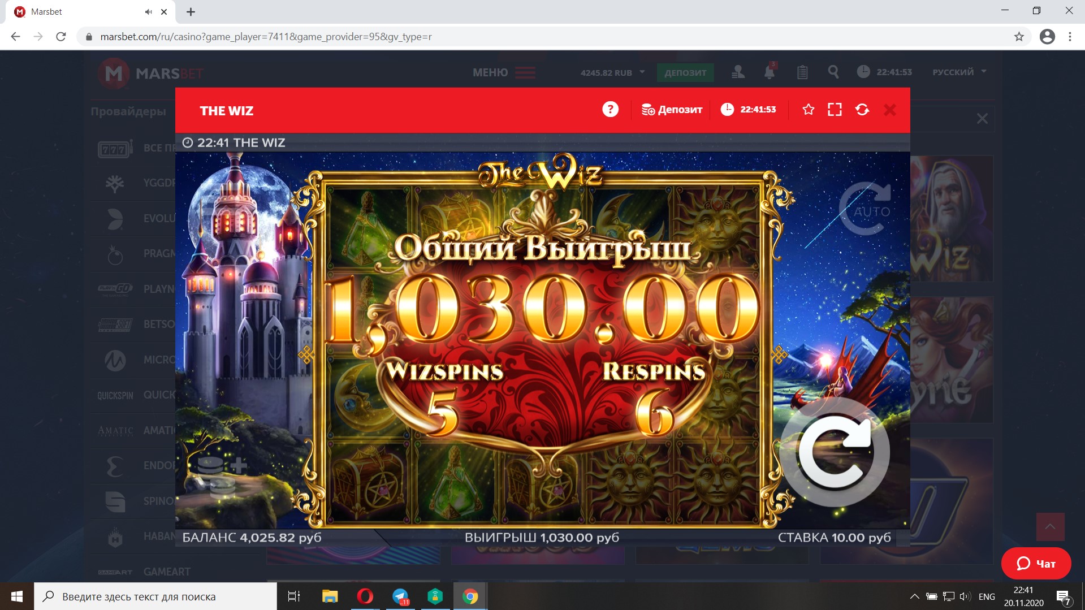Open the bet coins settings icon
Viewport: 1085px width, 610px height.
221,477
